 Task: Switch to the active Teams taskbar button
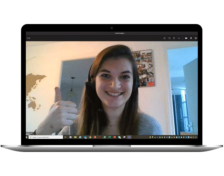(x=129, y=137)
